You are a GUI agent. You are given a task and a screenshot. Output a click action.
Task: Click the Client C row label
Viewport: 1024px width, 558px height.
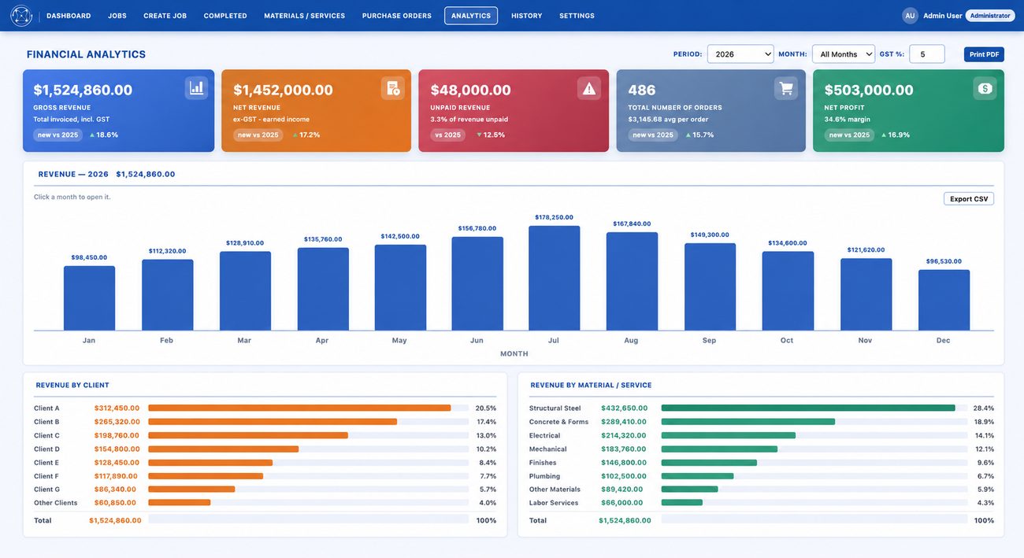tap(46, 435)
